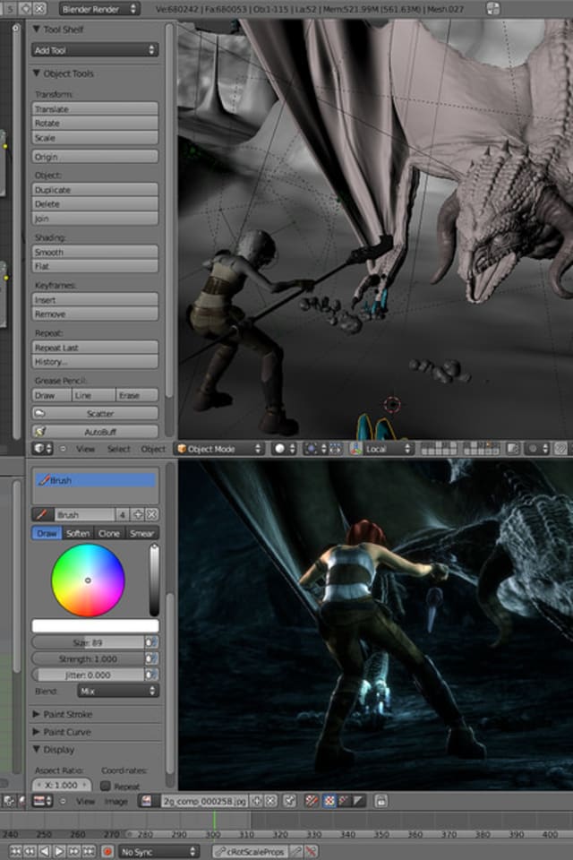Click the Repeat Last button
Screen dimensions: 573x860
tap(95, 348)
